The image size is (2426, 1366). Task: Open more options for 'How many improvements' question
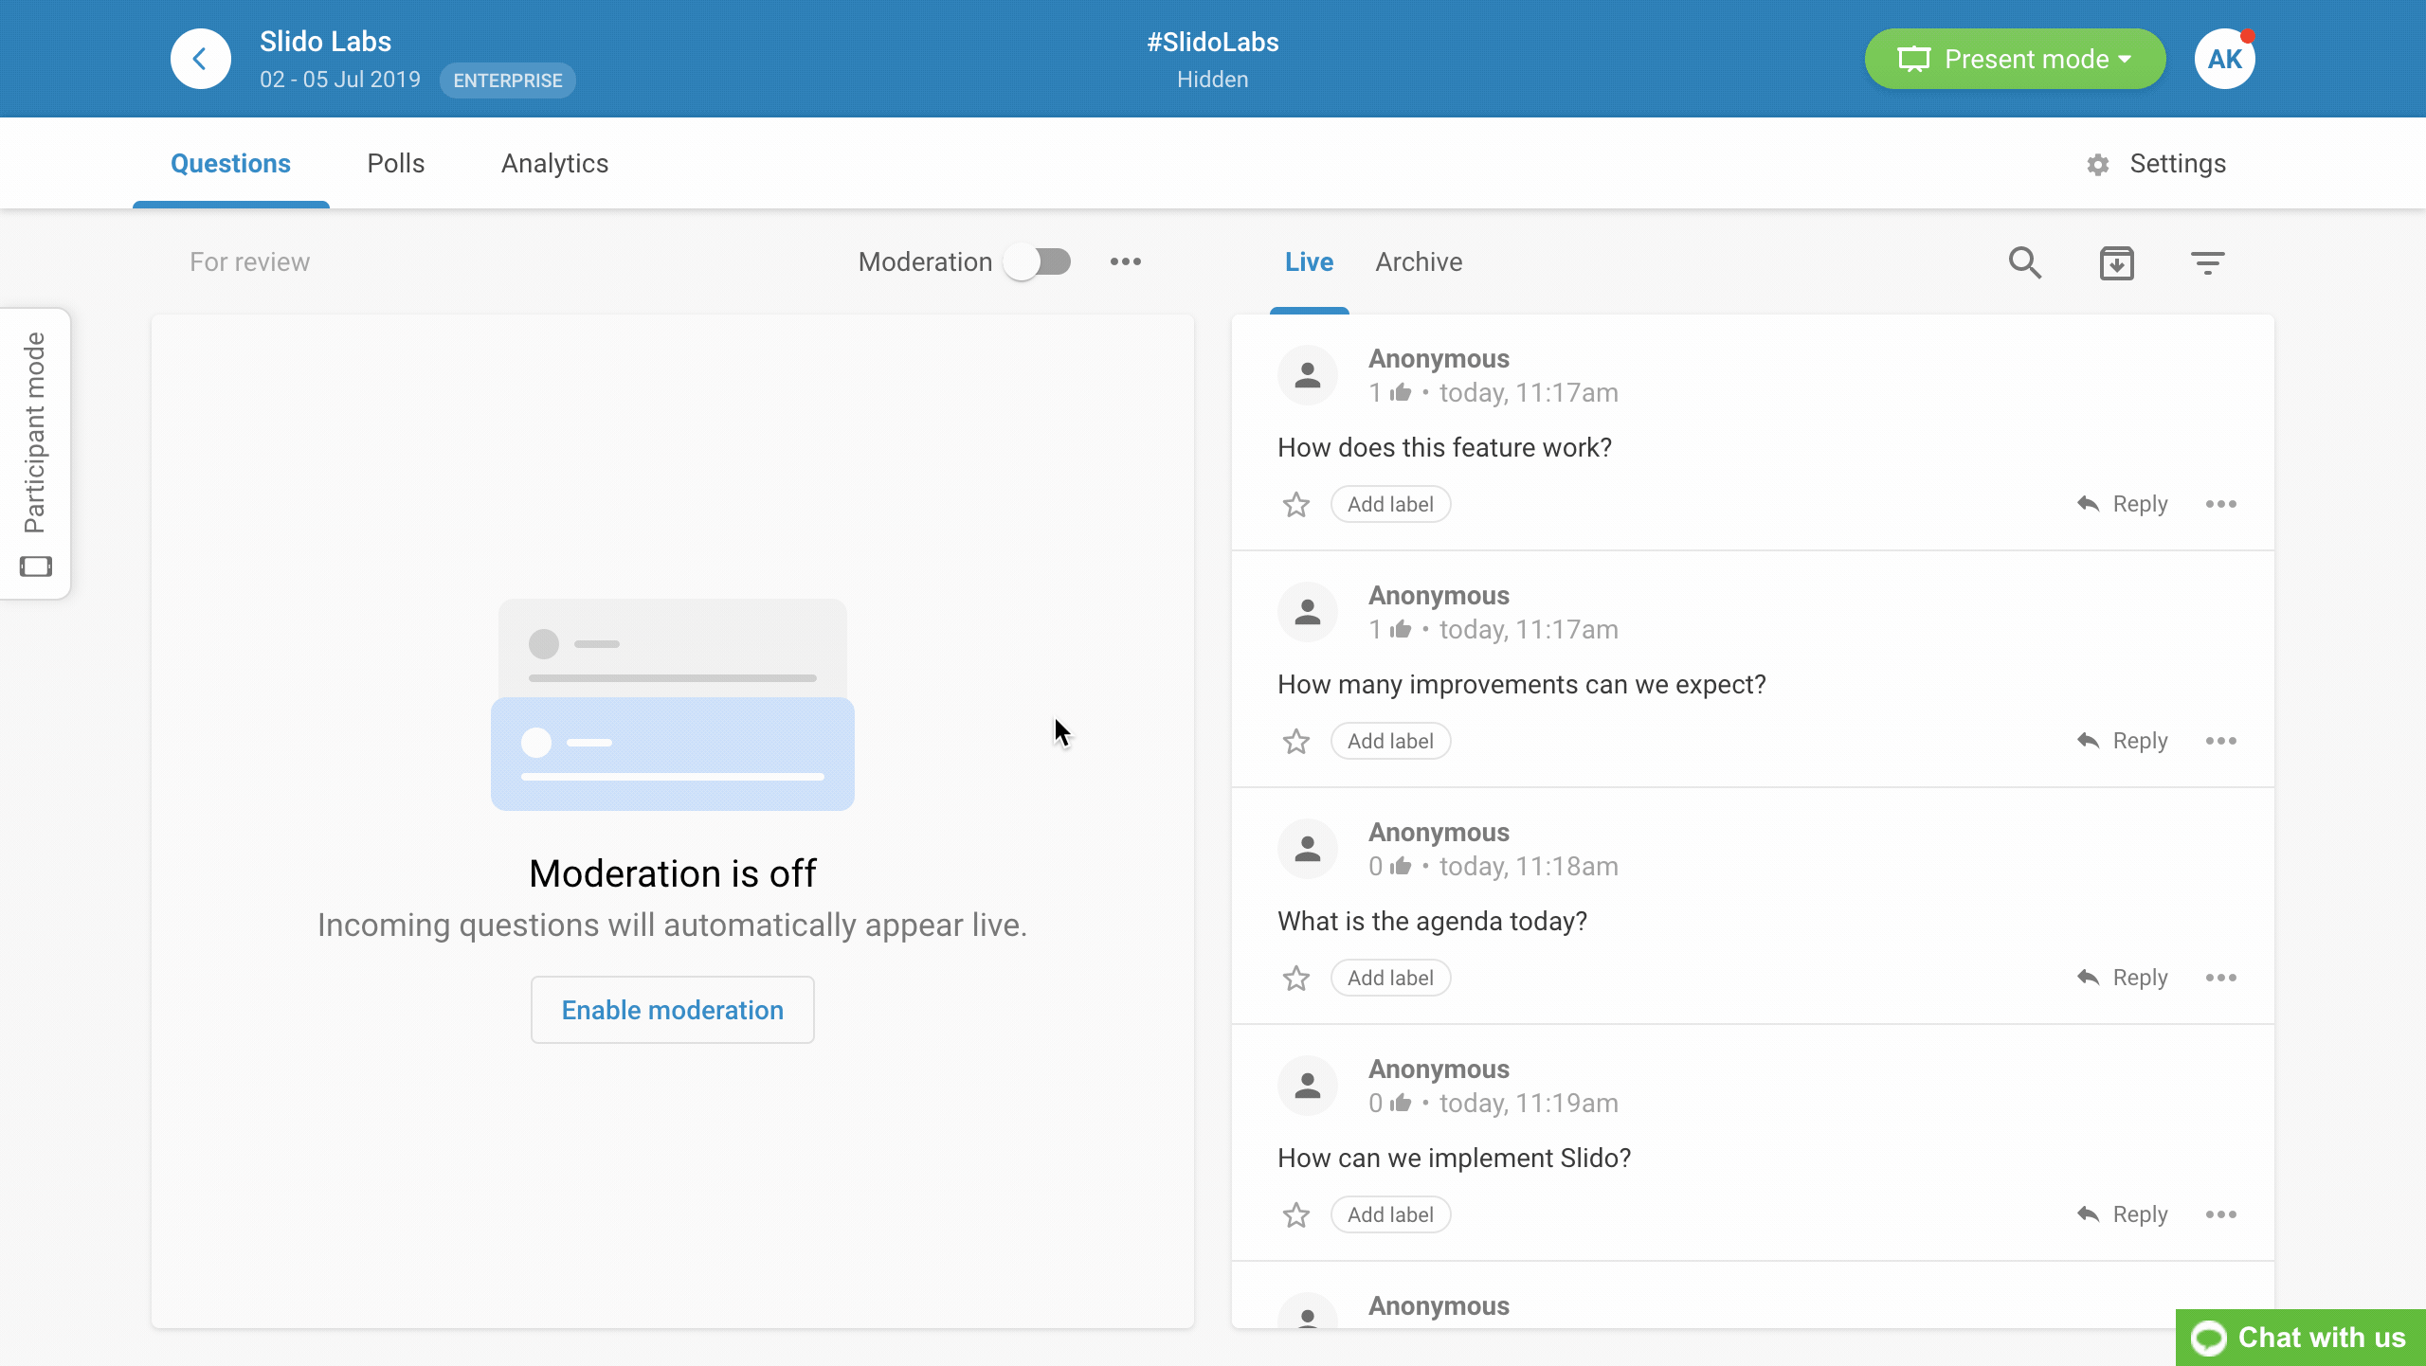click(2221, 741)
